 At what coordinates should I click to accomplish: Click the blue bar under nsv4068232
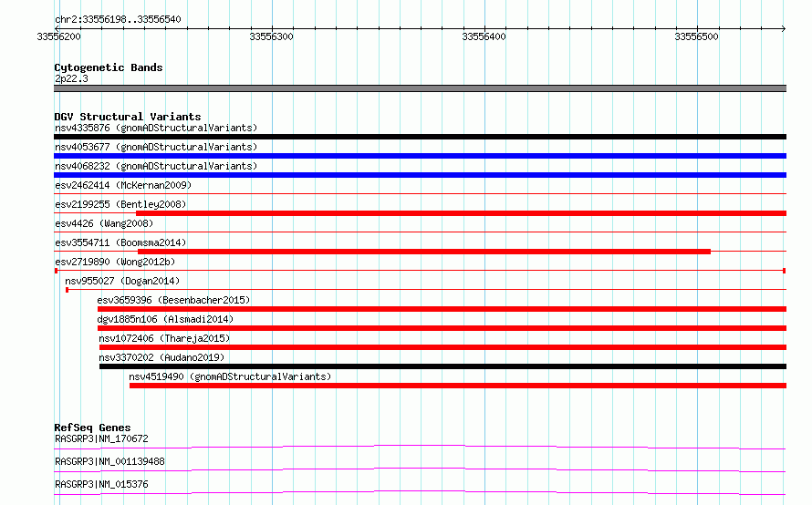point(420,175)
